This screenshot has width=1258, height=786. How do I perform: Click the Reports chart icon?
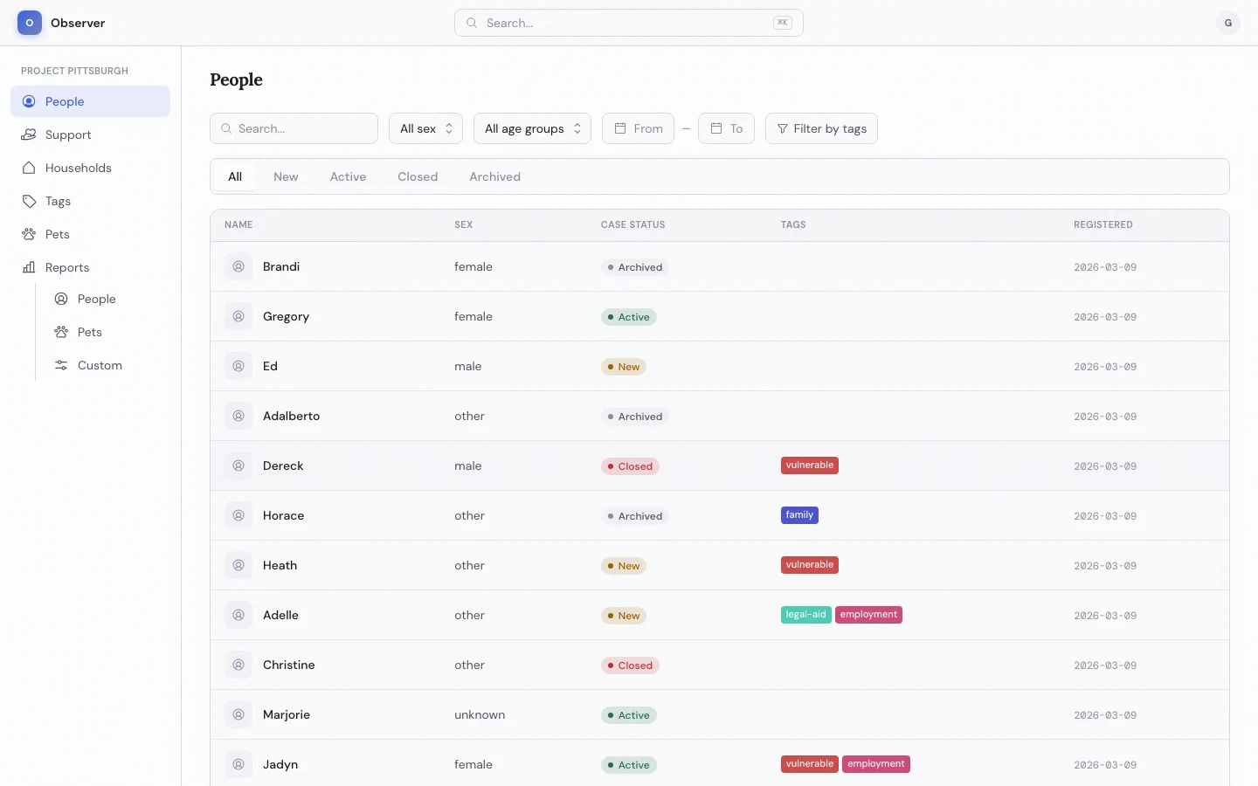pos(29,267)
